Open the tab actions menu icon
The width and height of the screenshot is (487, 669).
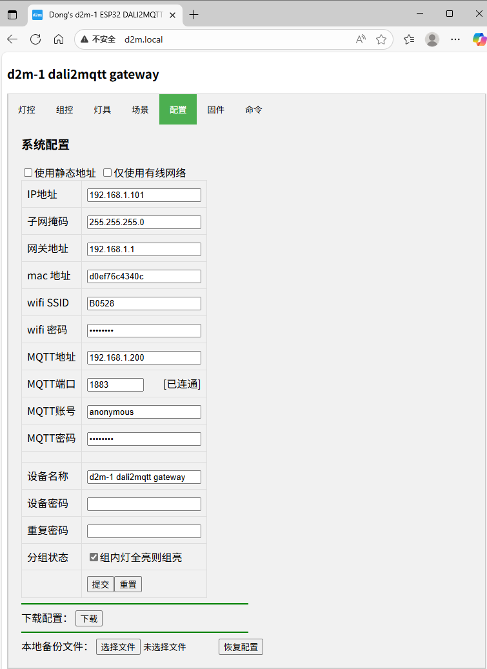tap(12, 14)
